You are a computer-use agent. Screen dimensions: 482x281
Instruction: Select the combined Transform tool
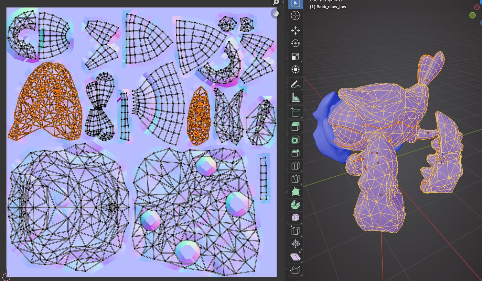[295, 70]
